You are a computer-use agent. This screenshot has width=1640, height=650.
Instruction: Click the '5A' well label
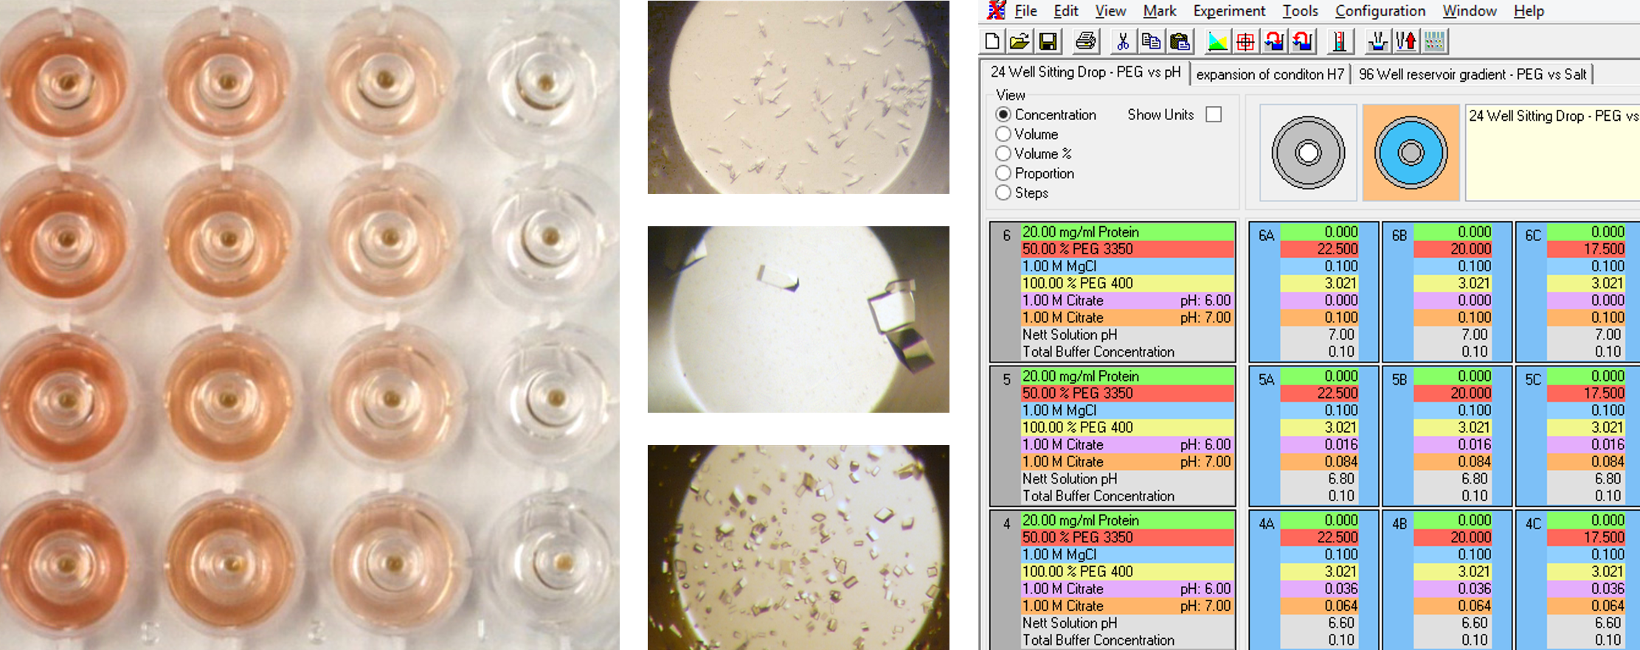click(1266, 380)
